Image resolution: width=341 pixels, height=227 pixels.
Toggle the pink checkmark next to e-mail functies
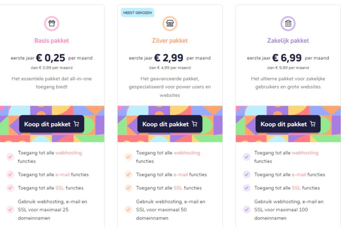pos(10,174)
